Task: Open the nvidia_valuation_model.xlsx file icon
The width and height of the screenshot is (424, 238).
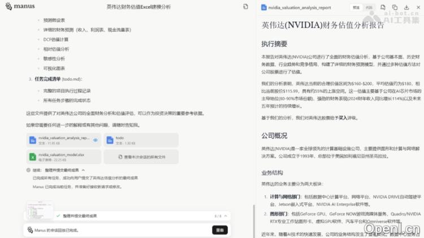Action: [33, 156]
